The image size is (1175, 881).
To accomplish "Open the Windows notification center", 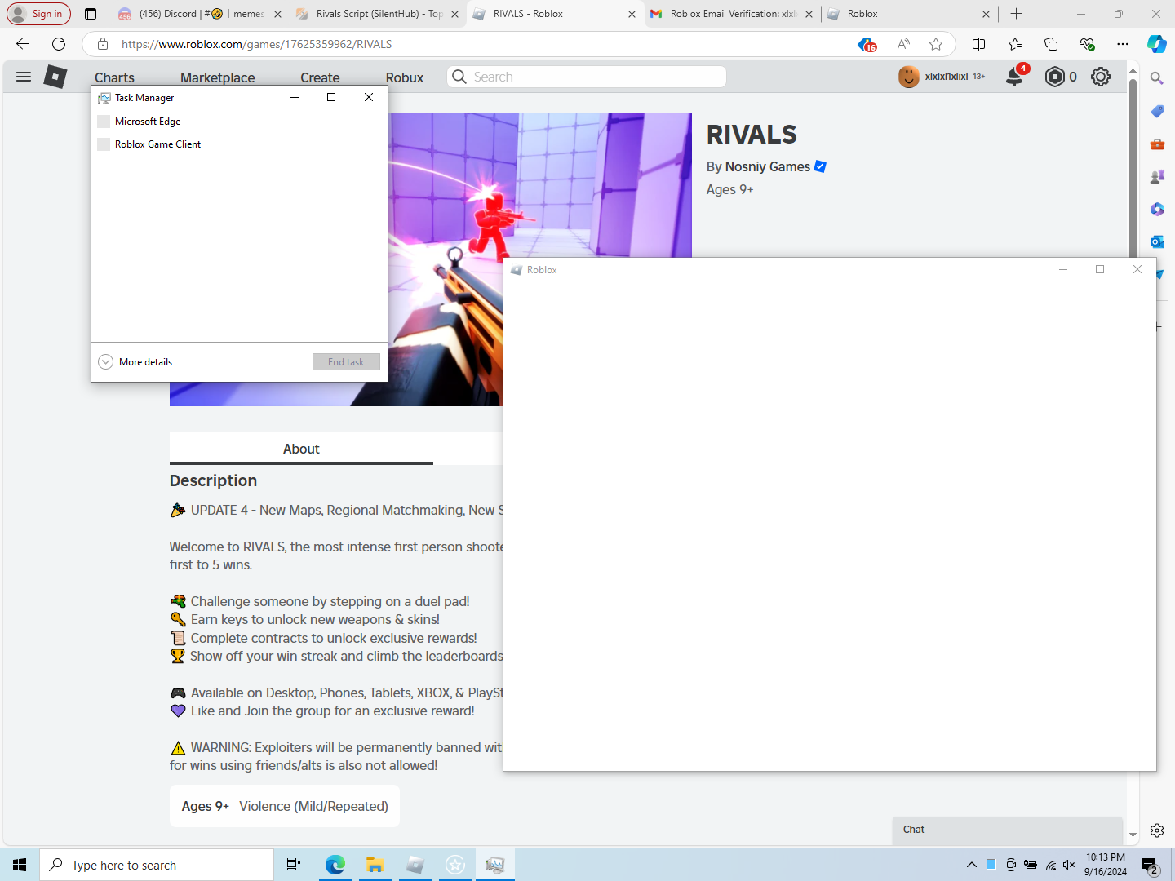I will 1151,865.
